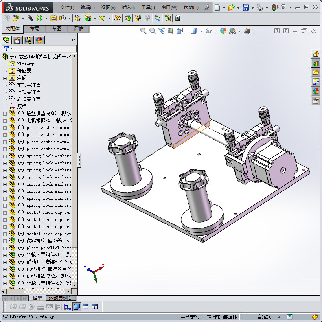Open Appearances color ball task pane
This screenshot has height=322, width=322.
[316, 91]
